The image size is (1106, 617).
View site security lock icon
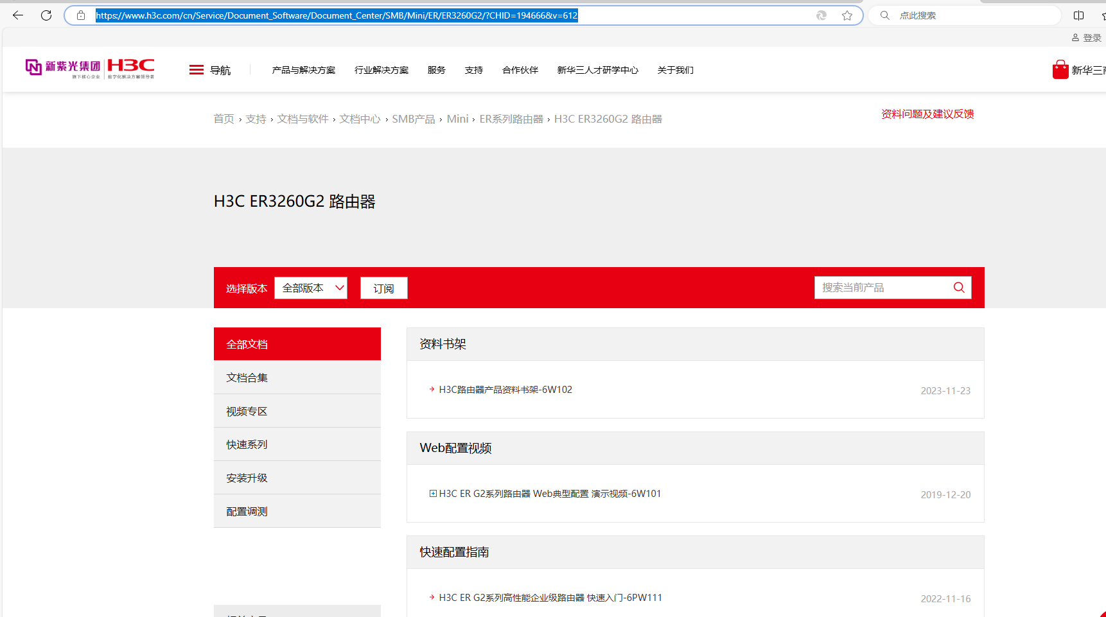[x=81, y=15]
